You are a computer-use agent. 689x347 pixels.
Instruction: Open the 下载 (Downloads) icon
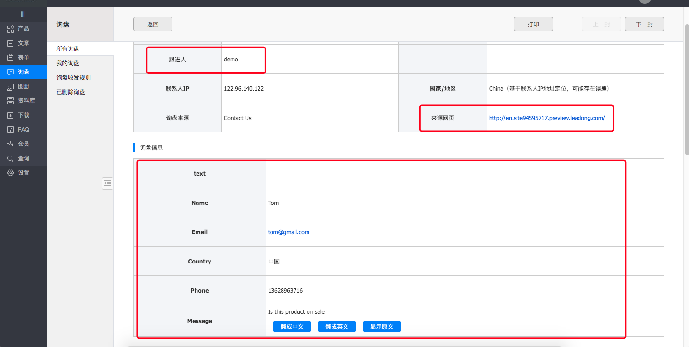pos(11,115)
